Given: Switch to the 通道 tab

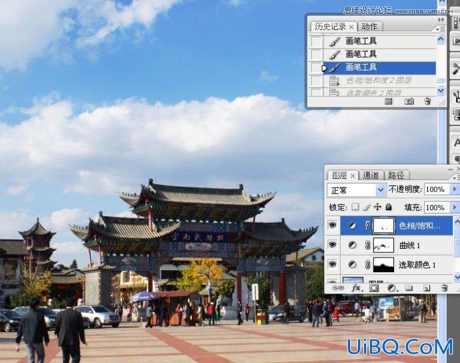Looking at the screenshot, I should pos(371,175).
